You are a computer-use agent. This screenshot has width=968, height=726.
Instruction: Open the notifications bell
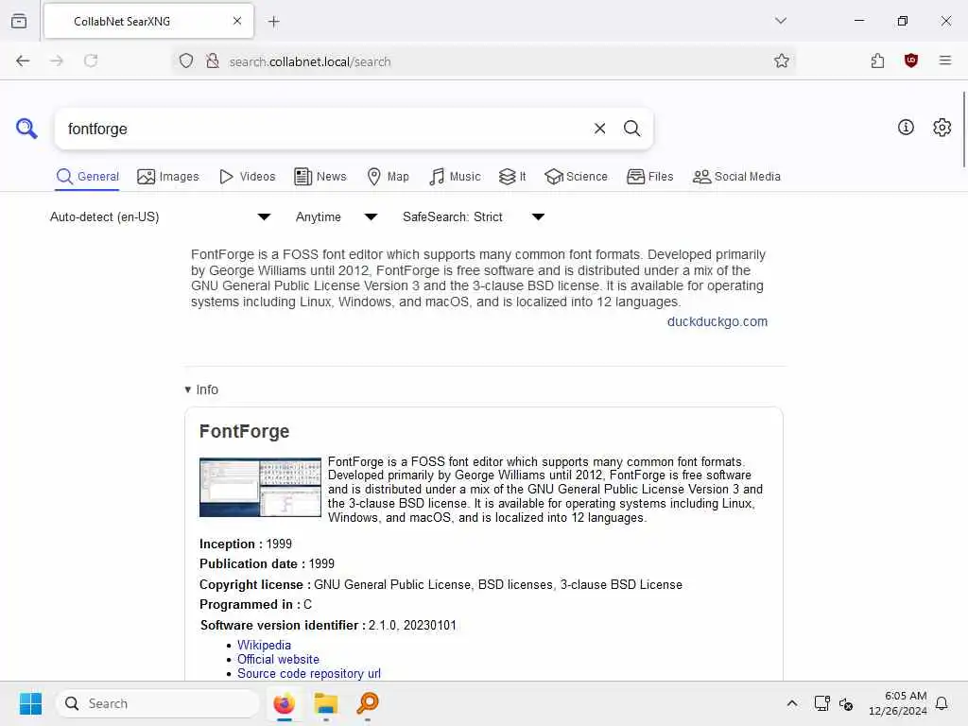point(942,703)
